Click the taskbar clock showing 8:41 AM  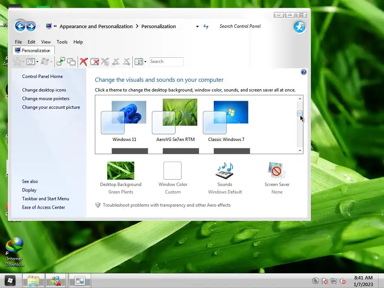point(363,281)
